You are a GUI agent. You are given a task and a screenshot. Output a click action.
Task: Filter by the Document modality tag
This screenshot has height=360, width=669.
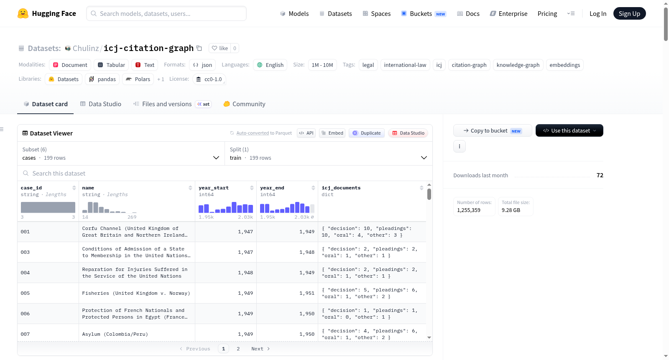point(70,65)
